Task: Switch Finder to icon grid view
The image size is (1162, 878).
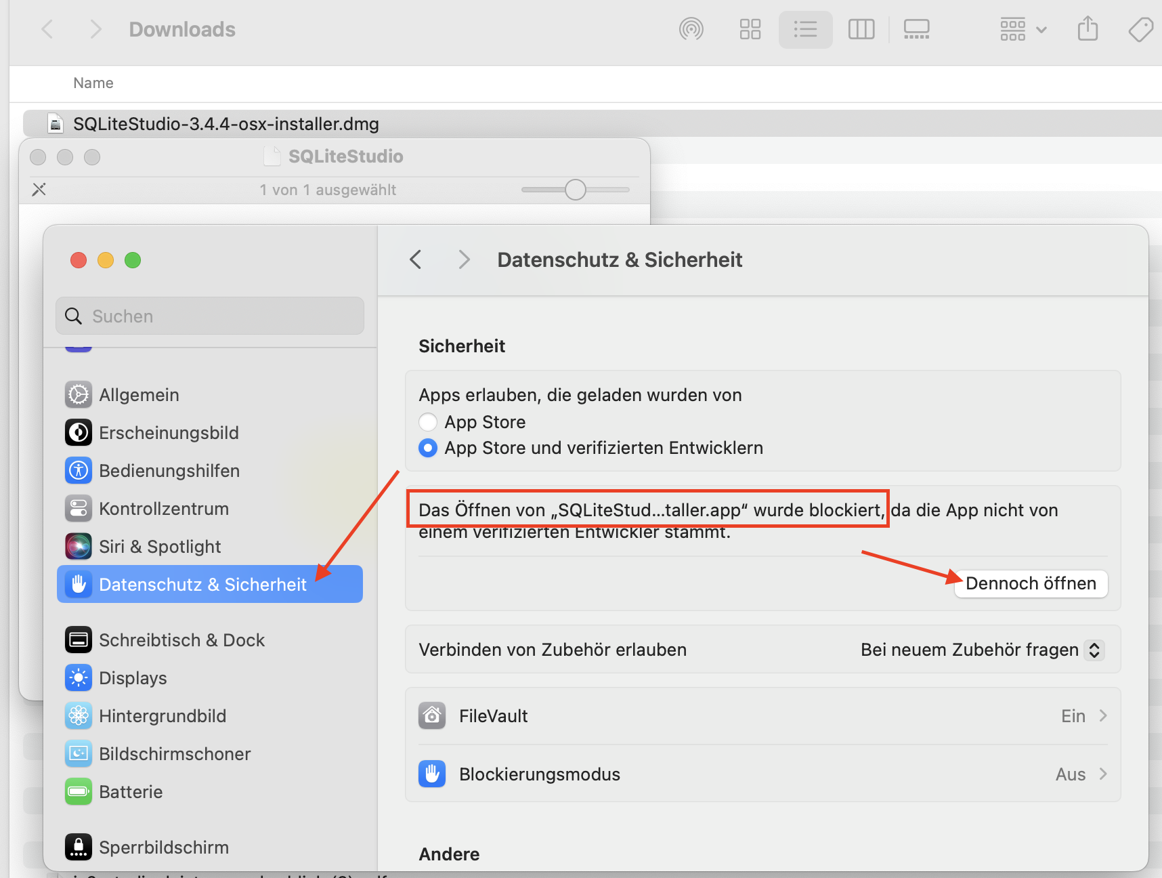Action: pos(750,29)
